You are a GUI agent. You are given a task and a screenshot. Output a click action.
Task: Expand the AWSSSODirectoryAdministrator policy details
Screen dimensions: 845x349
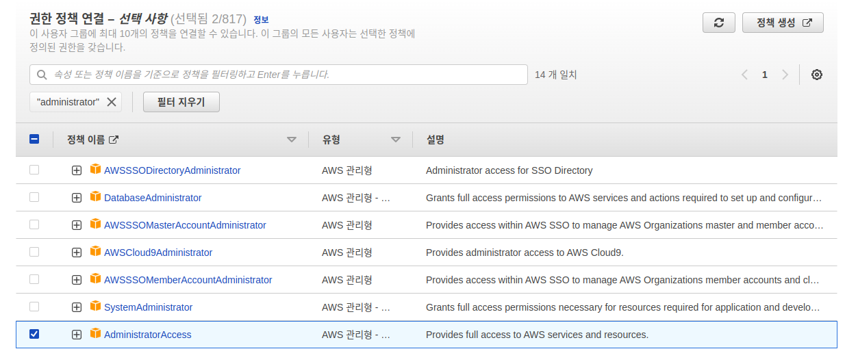tap(77, 170)
